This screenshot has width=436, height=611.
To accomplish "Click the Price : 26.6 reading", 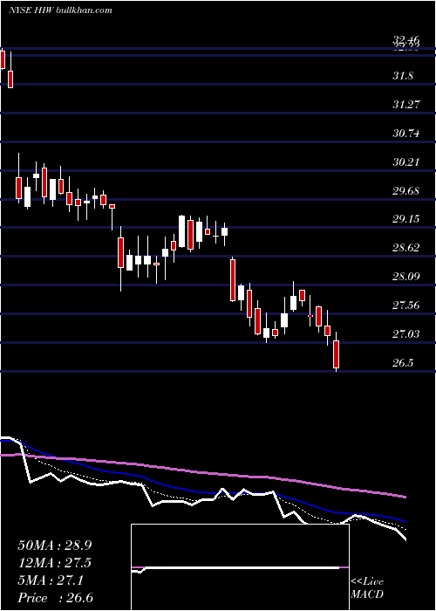I will coord(55,598).
